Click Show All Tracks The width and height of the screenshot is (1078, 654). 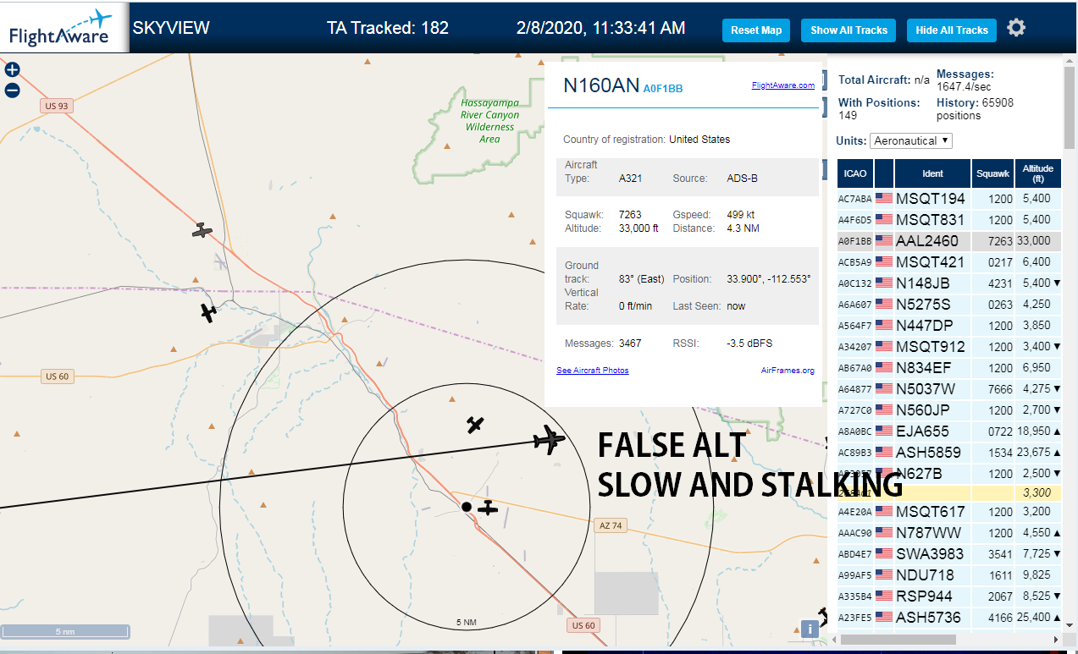pyautogui.click(x=849, y=30)
